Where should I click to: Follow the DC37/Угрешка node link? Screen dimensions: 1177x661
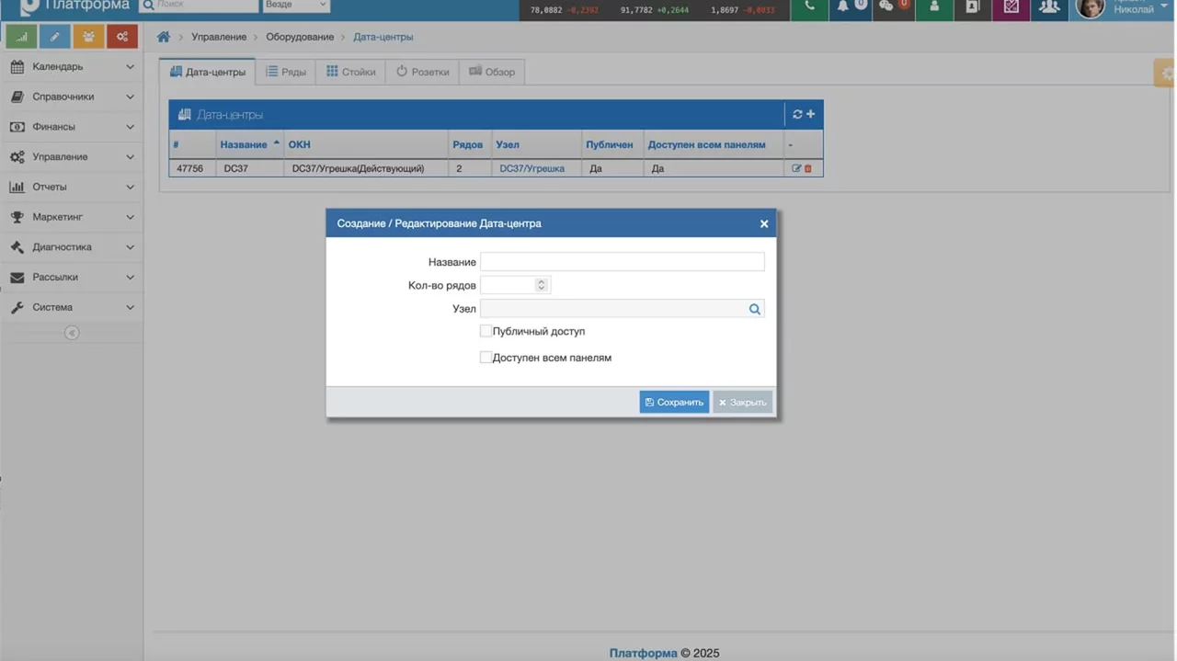pyautogui.click(x=531, y=168)
